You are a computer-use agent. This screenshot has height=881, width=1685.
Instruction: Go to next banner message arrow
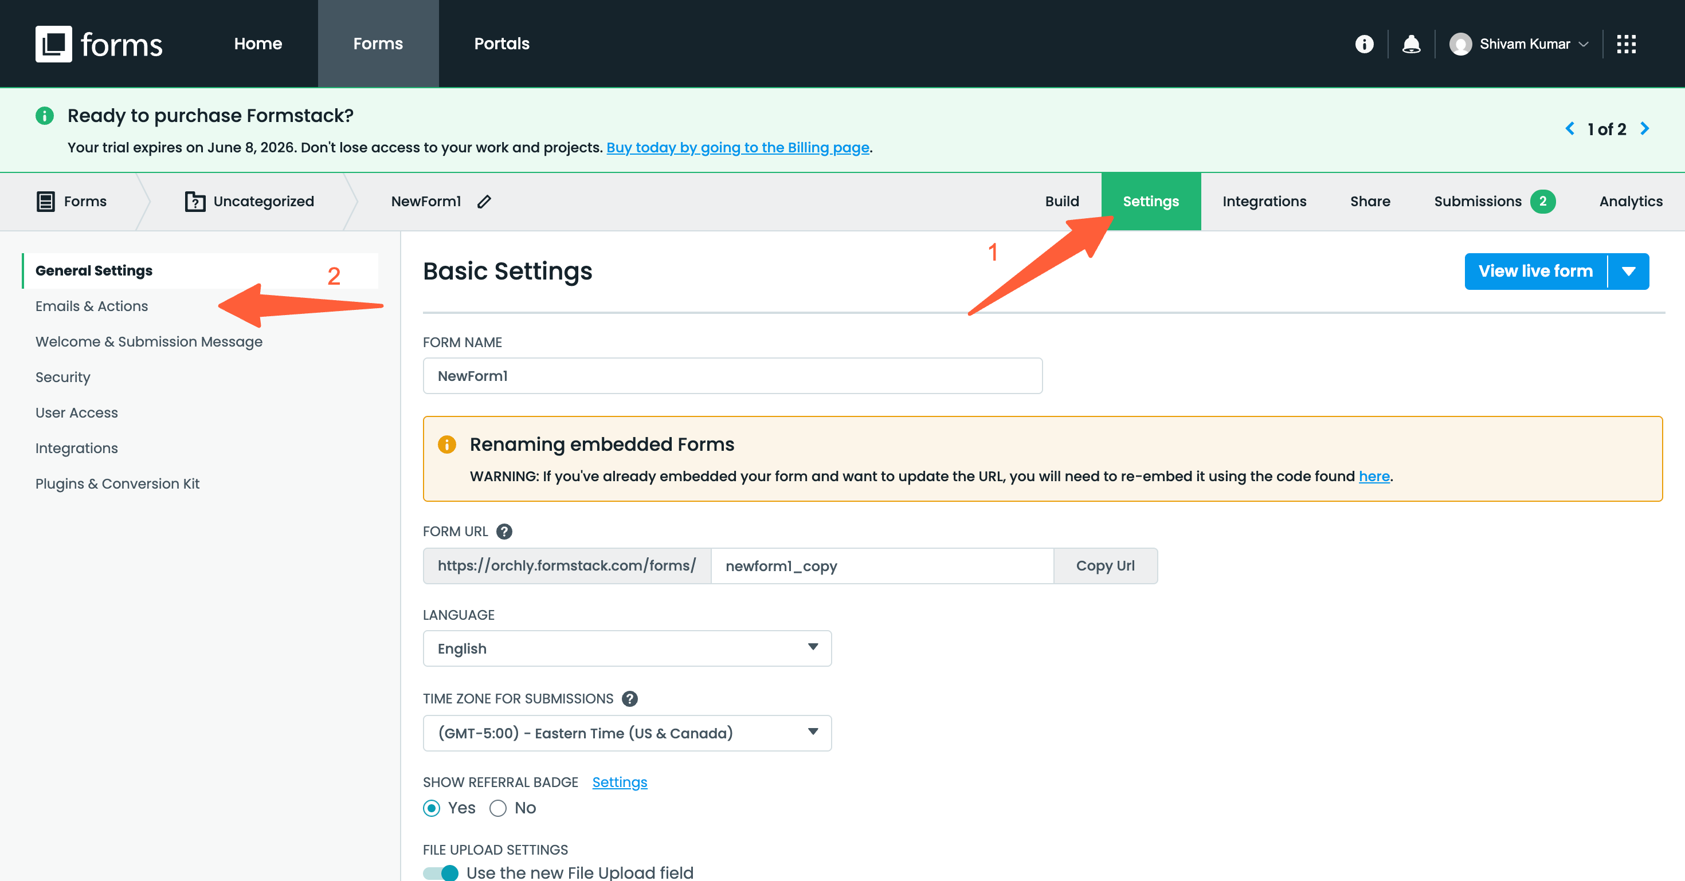[x=1644, y=129]
